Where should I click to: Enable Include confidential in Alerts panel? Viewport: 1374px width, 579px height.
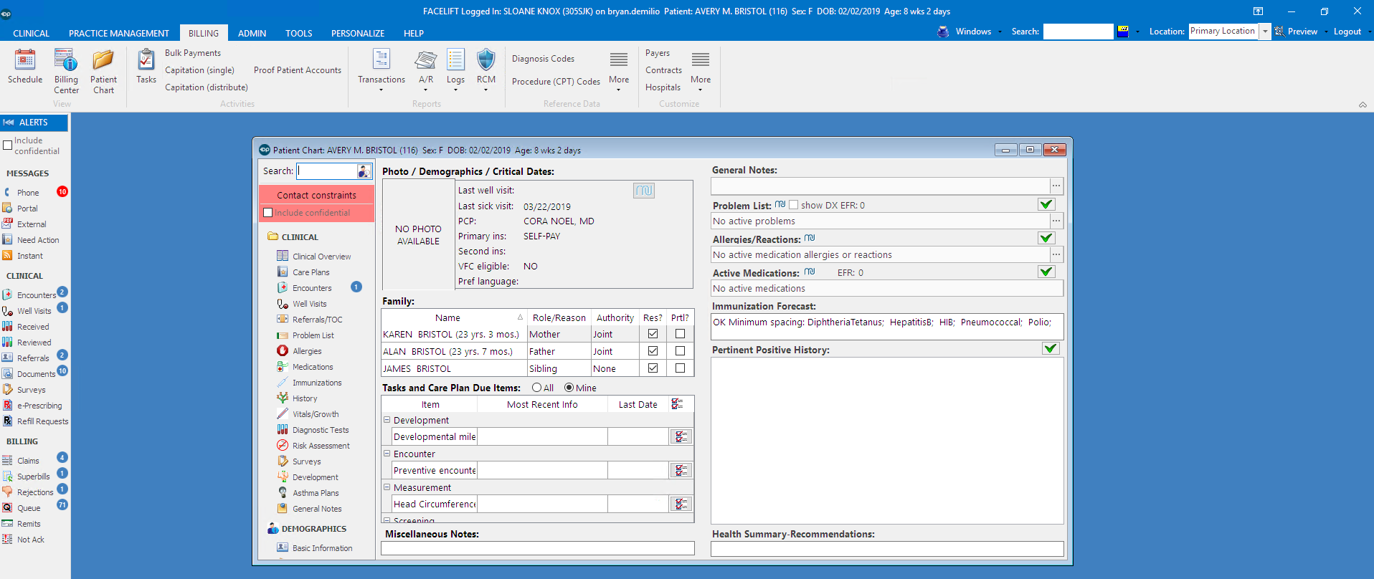[8, 145]
